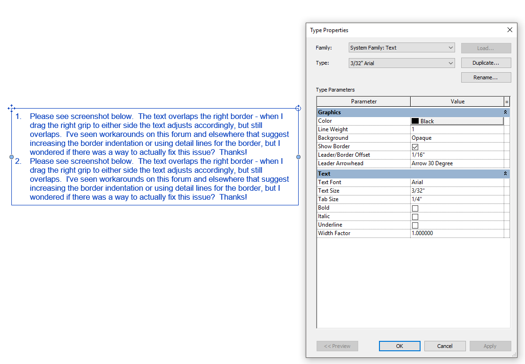Click Duplicate to copy this text type
525x364 pixels.
486,62
